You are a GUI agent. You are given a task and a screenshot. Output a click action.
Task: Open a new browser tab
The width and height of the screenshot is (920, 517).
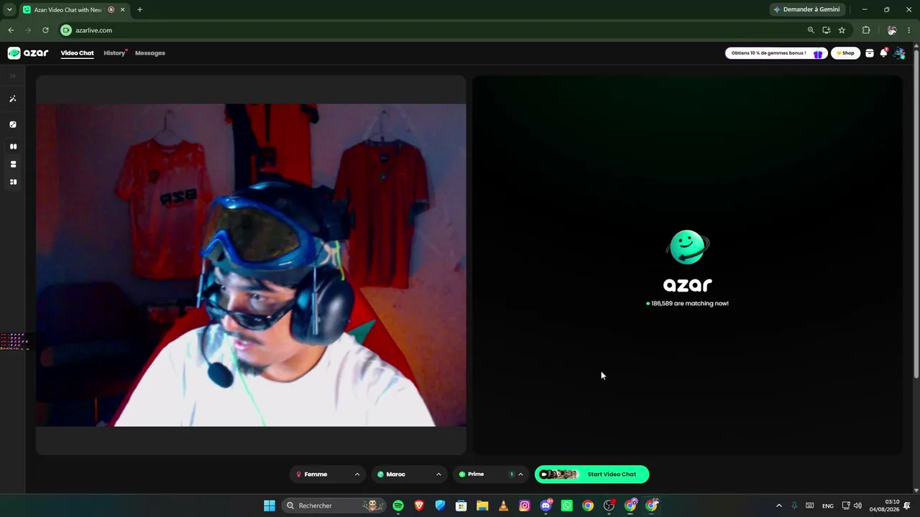139,9
